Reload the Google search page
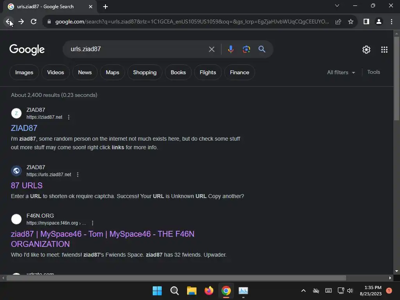The image size is (400, 300). coord(34,22)
